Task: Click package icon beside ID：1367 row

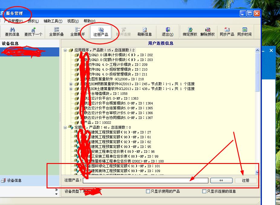Action: 77,118
